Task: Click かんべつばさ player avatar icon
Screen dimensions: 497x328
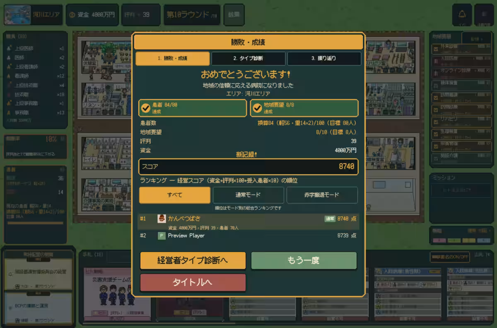Action: pos(162,219)
